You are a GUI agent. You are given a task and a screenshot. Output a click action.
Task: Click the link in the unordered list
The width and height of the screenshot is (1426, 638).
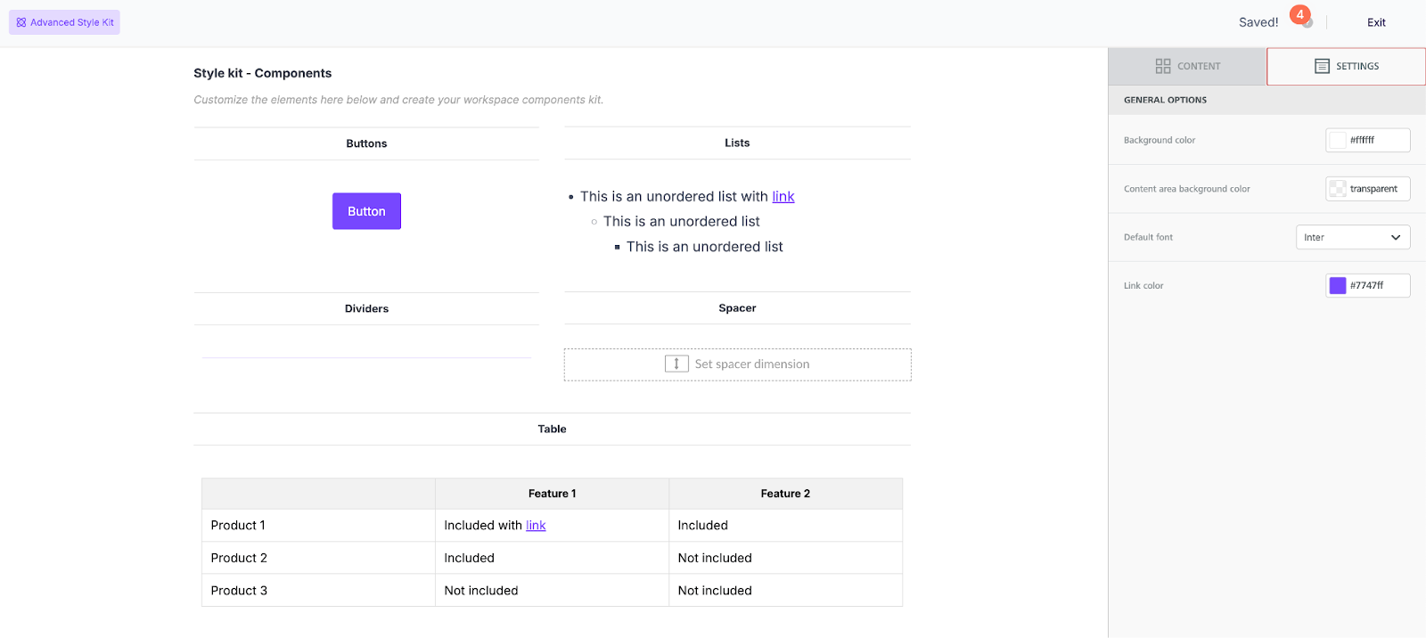[x=783, y=197]
